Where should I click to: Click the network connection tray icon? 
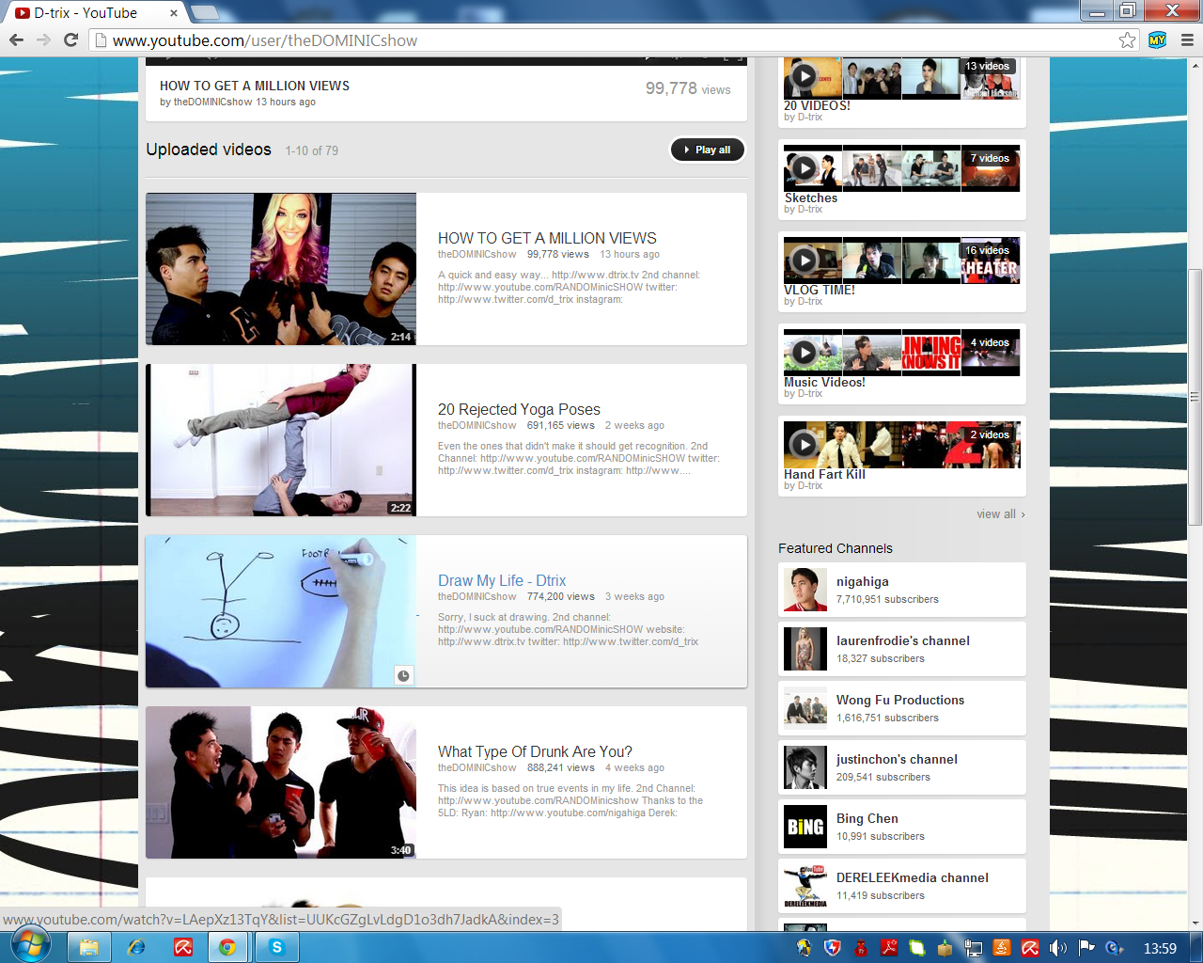tap(974, 948)
